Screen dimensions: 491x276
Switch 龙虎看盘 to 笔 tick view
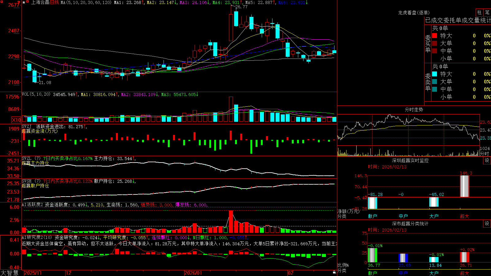[x=487, y=13]
